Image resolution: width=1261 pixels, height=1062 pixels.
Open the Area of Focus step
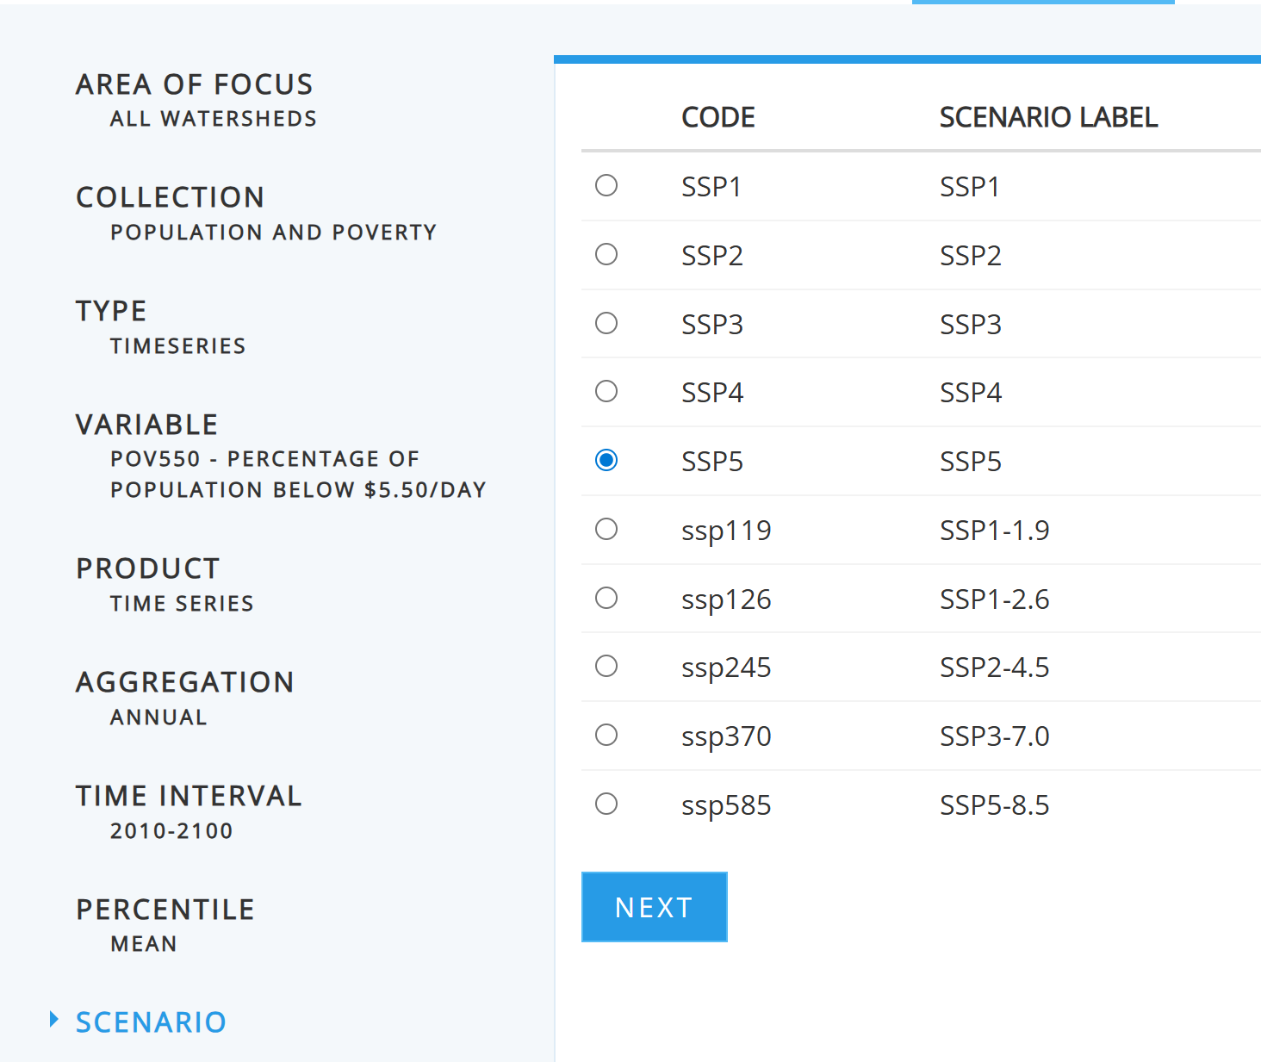pos(194,84)
